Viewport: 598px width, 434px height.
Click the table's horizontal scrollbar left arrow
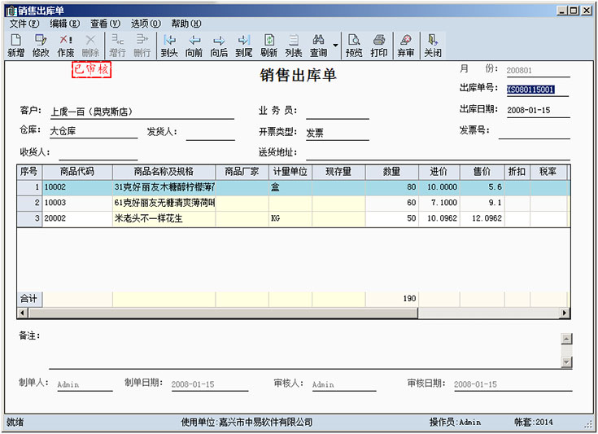click(x=23, y=313)
